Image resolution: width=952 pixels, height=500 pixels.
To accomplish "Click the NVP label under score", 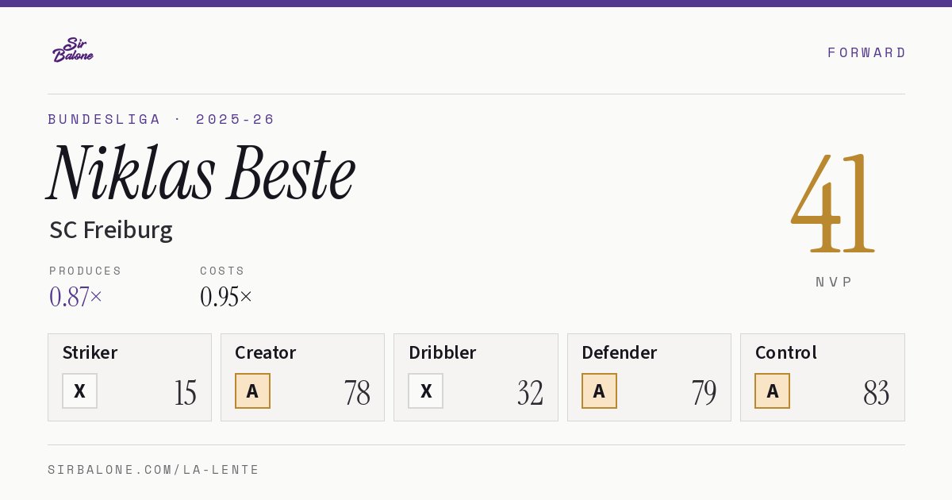I will point(834,282).
